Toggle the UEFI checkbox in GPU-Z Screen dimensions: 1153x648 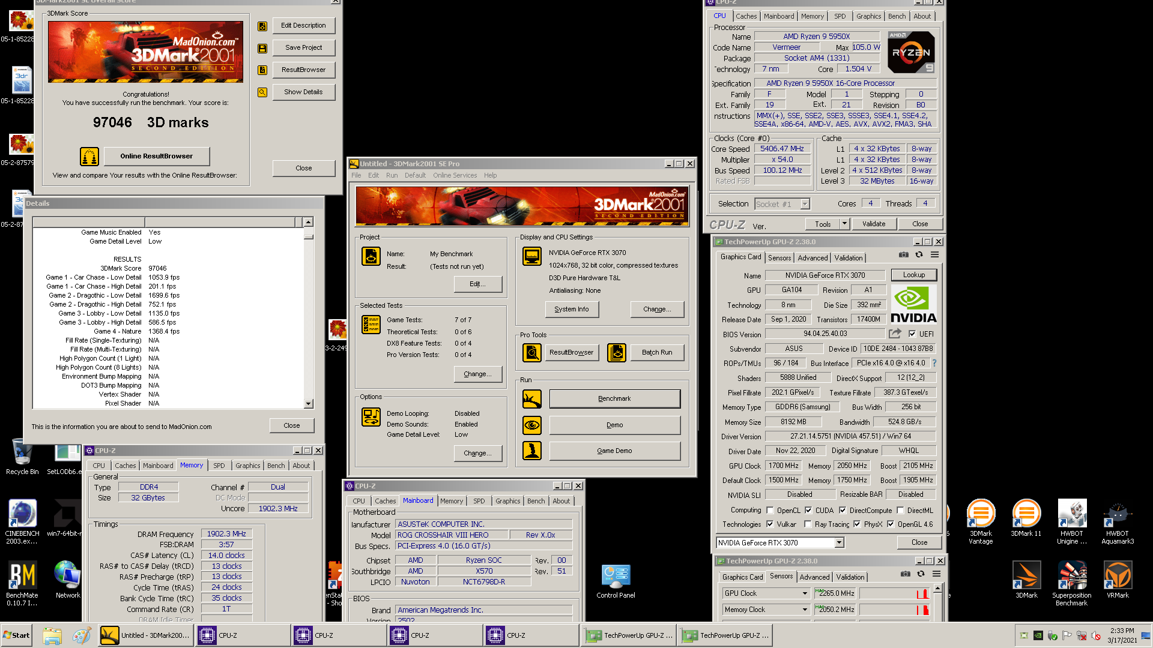point(912,334)
